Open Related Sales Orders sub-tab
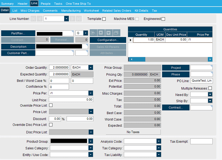This screenshot has height=160, width=222. pyautogui.click(x=117, y=11)
